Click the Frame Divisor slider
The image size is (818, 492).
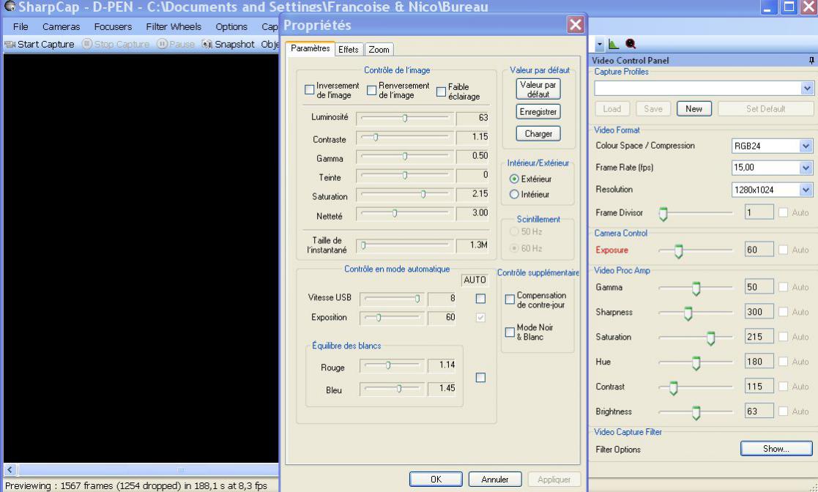click(696, 213)
